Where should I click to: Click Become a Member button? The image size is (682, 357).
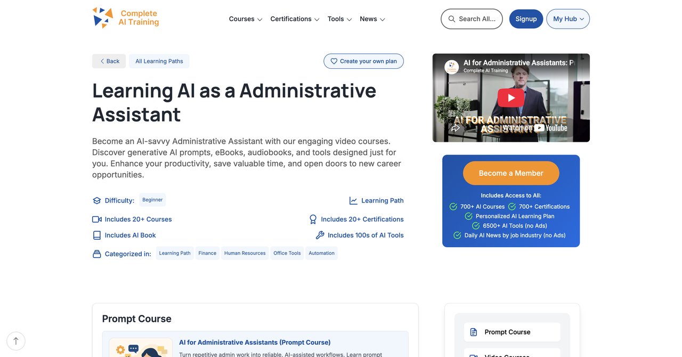511,173
